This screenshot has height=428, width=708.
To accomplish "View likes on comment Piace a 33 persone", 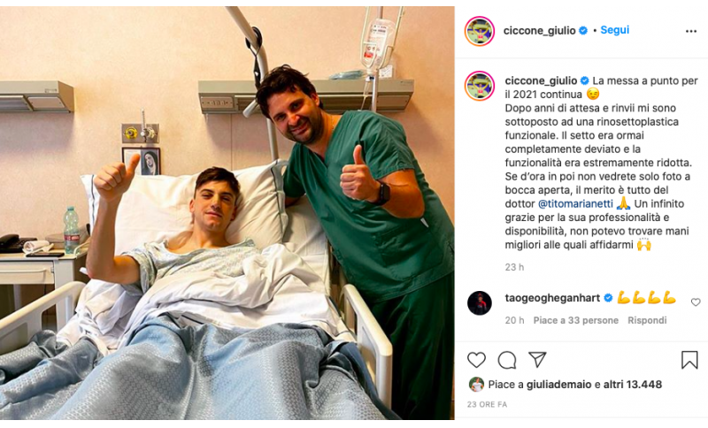I will pos(576,320).
